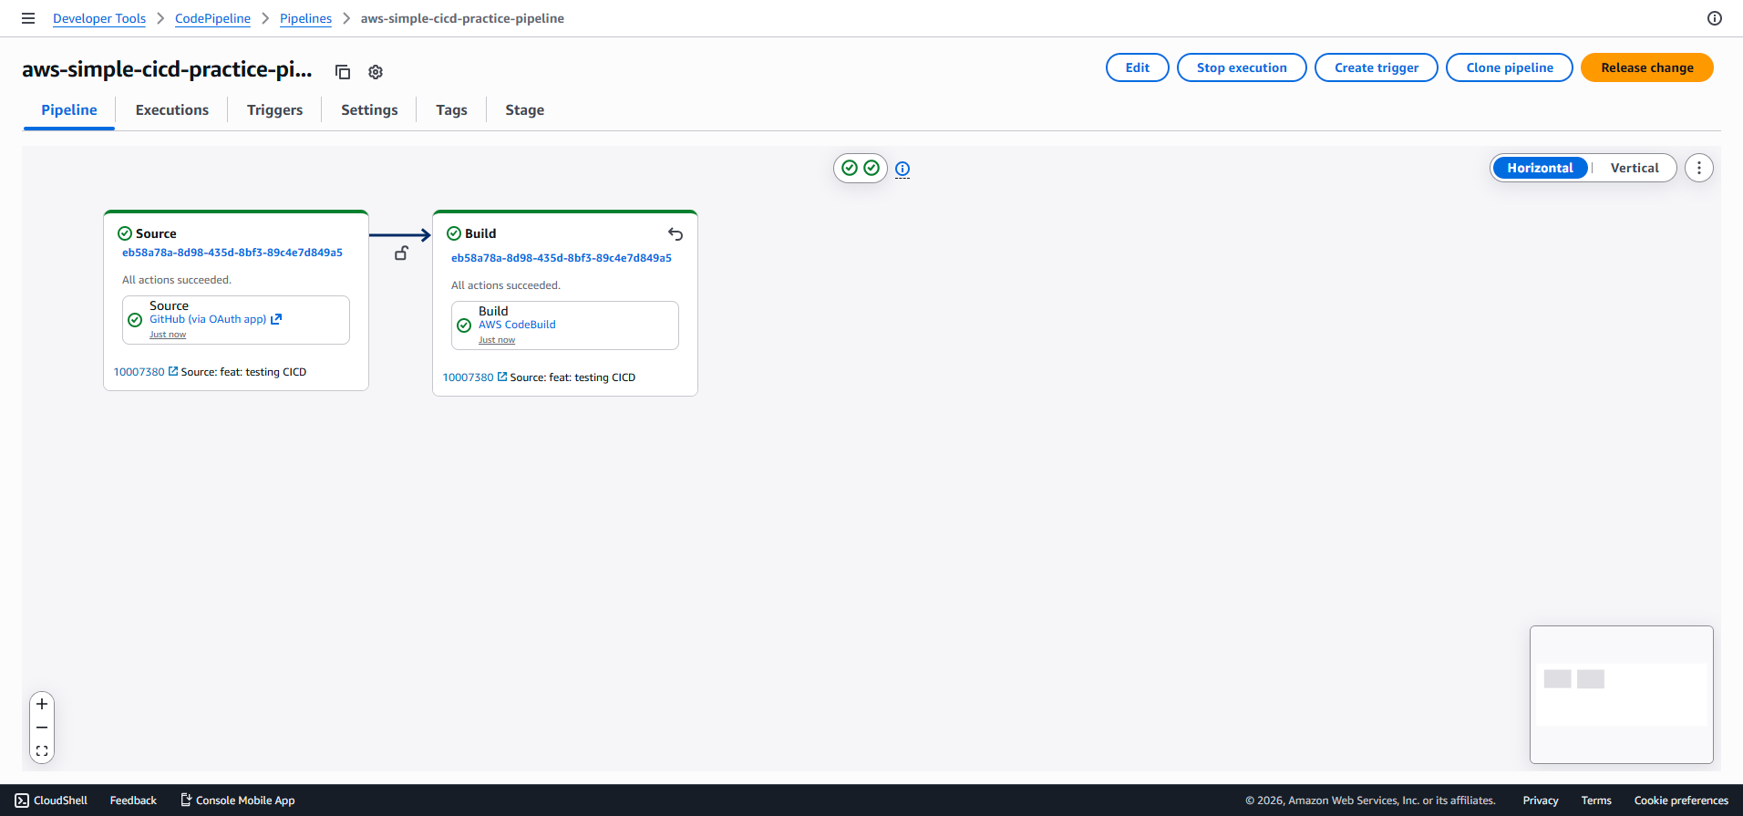The width and height of the screenshot is (1743, 816).
Task: Click the Build stage rollback icon
Action: pos(676,234)
